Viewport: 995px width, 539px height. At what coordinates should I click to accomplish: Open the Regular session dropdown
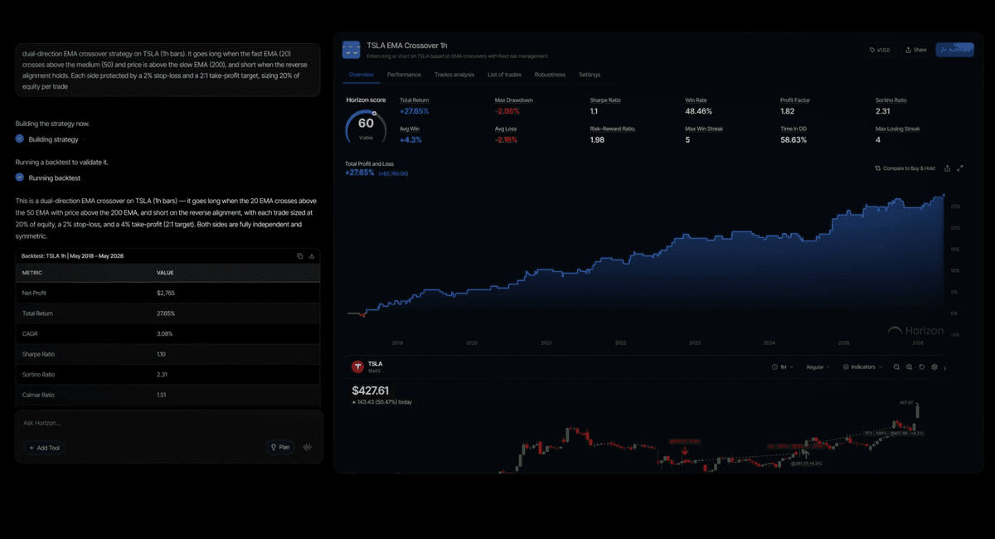tap(819, 367)
